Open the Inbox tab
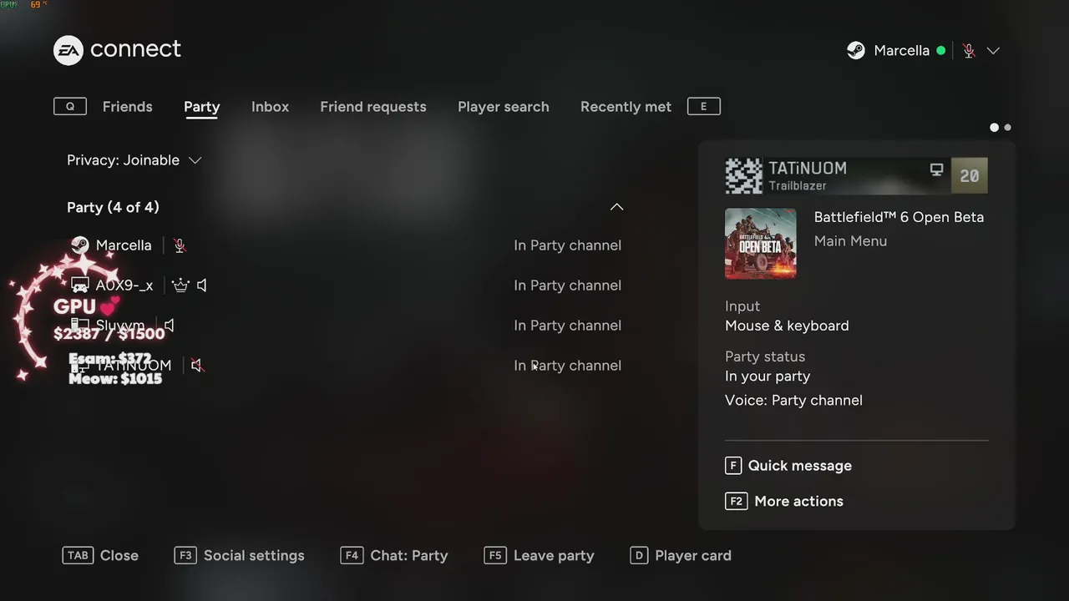Image resolution: width=1069 pixels, height=601 pixels. [270, 107]
